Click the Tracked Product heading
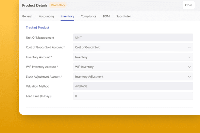This screenshot has height=133, width=200. point(37,27)
